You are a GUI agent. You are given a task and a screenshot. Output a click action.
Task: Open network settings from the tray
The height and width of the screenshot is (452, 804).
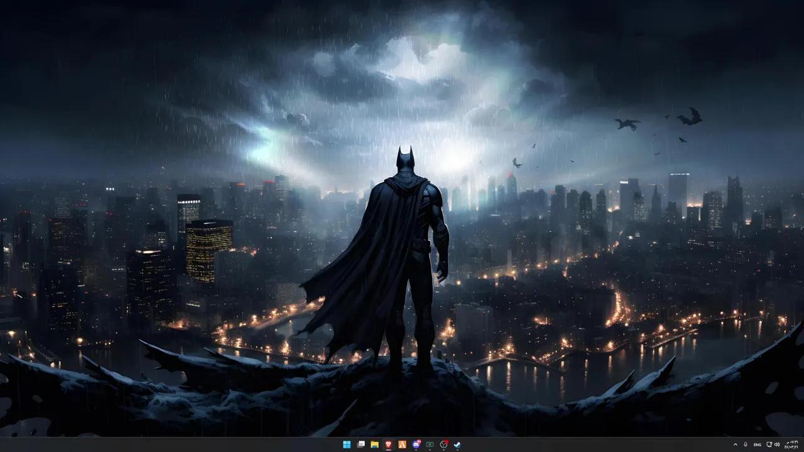coord(769,444)
